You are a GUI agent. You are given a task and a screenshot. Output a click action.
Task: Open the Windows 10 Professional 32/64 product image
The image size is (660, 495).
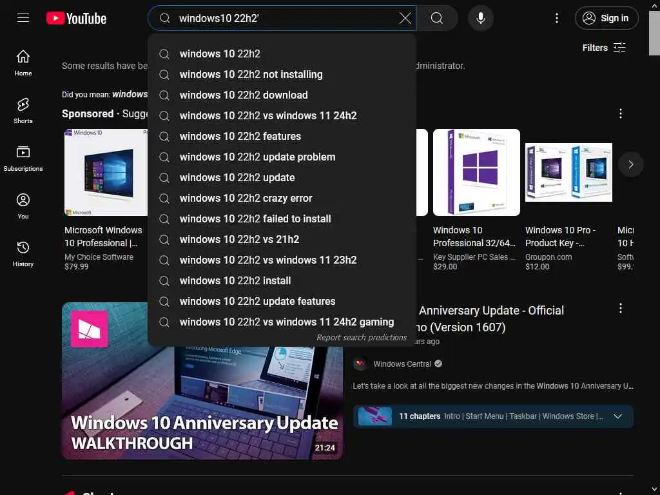pyautogui.click(x=476, y=172)
